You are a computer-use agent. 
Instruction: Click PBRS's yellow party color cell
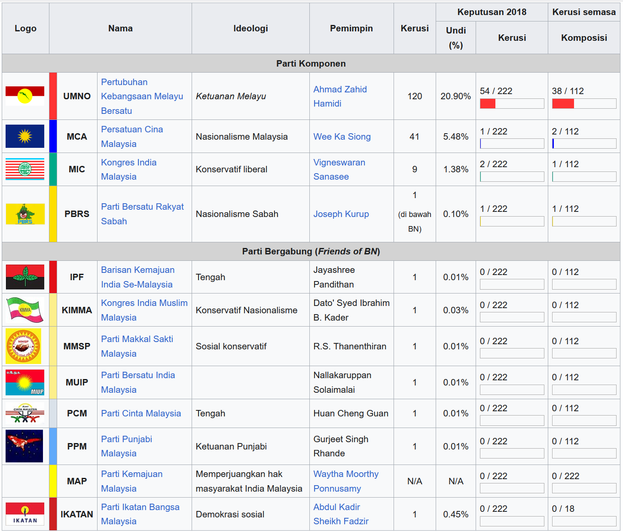[53, 214]
